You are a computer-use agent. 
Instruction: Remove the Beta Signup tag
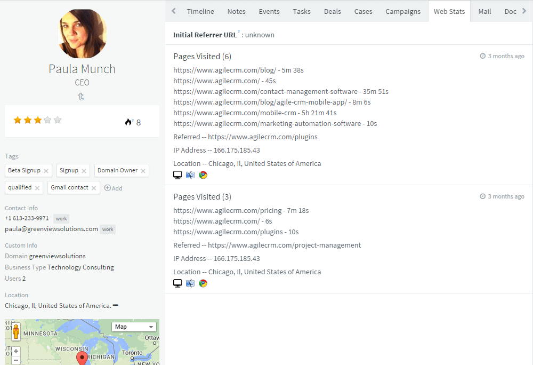46,171
